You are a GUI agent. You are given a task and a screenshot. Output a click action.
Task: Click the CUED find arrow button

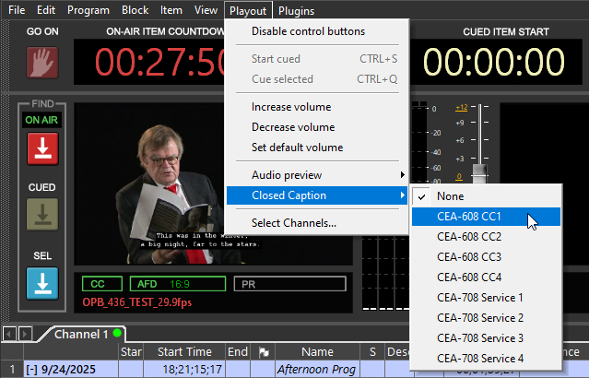tap(42, 215)
